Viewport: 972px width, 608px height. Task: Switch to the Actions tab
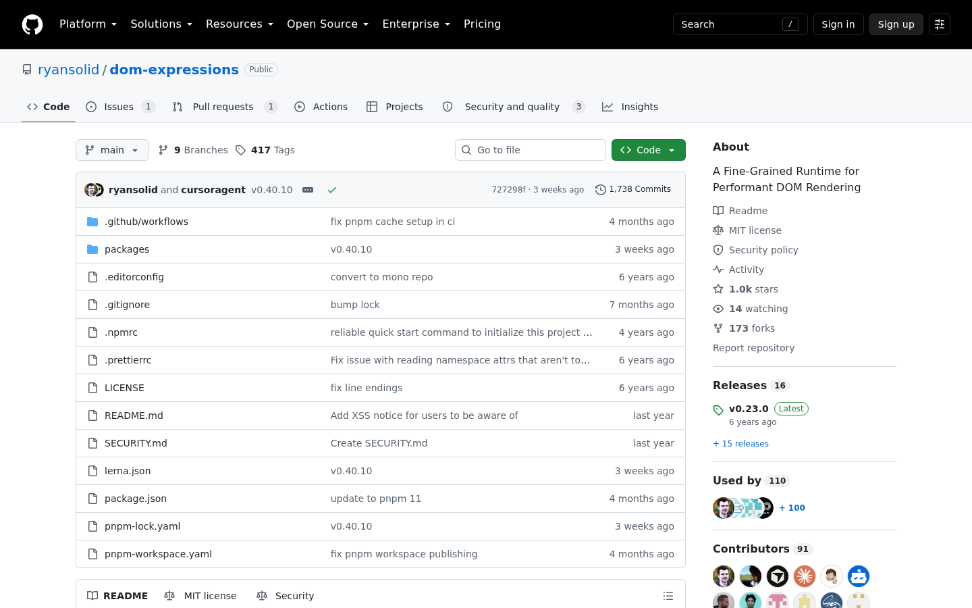(321, 107)
